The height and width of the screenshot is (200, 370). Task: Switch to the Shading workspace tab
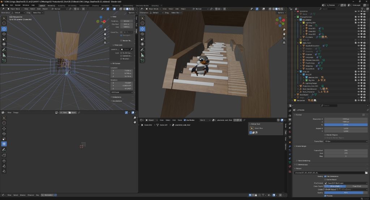(x=95, y=5)
